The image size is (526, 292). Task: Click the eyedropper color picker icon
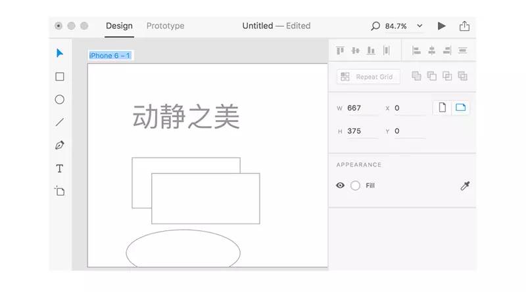465,186
